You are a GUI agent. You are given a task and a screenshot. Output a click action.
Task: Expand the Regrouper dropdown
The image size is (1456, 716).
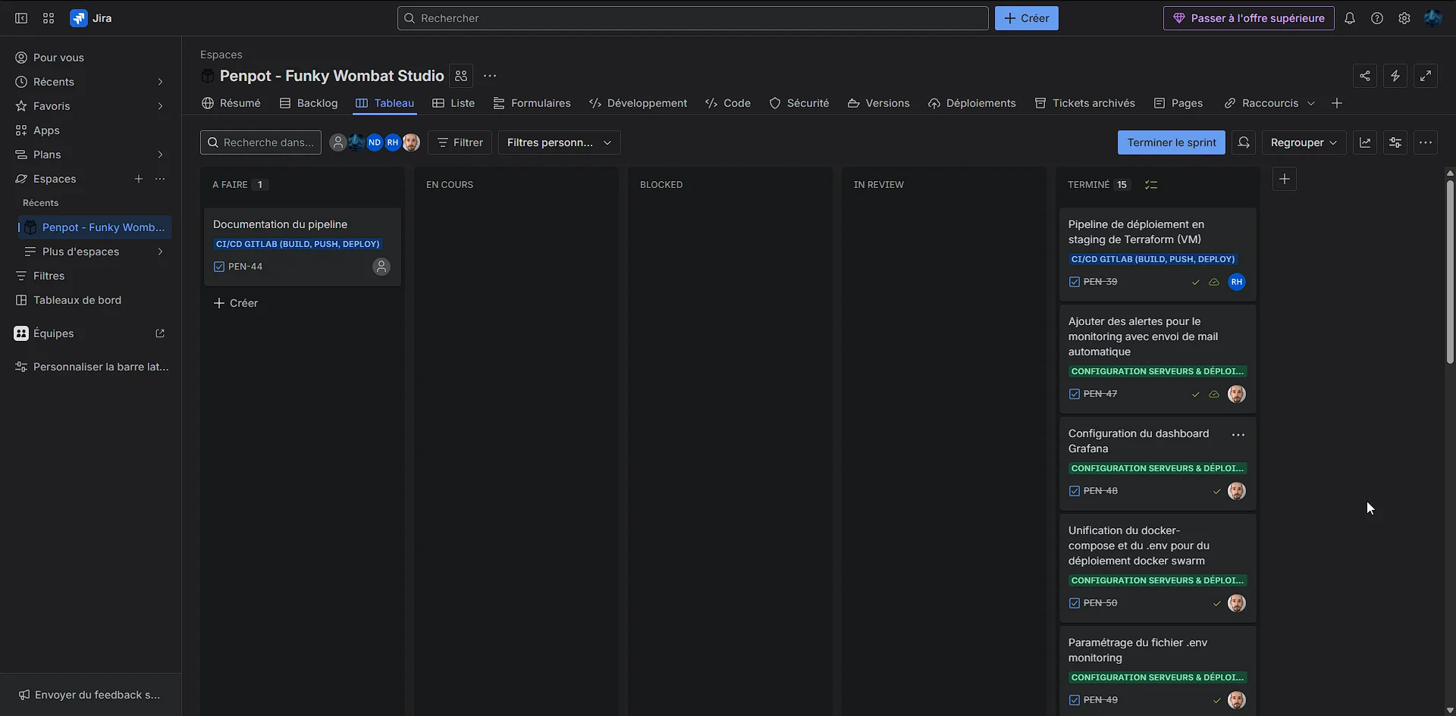(x=1304, y=142)
